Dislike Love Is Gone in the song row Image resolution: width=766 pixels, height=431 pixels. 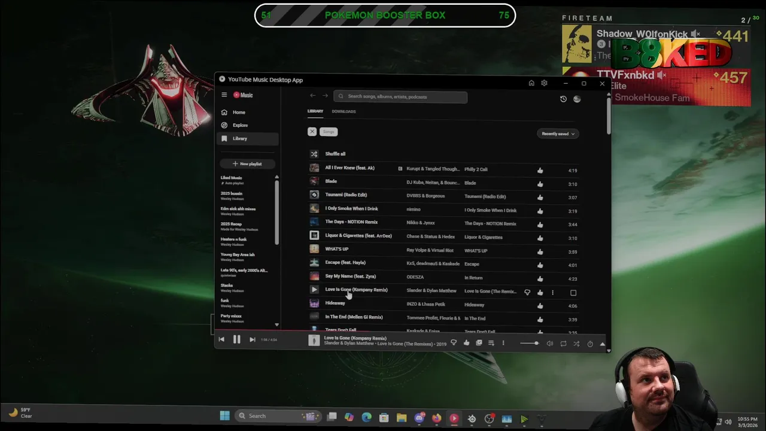click(x=527, y=292)
